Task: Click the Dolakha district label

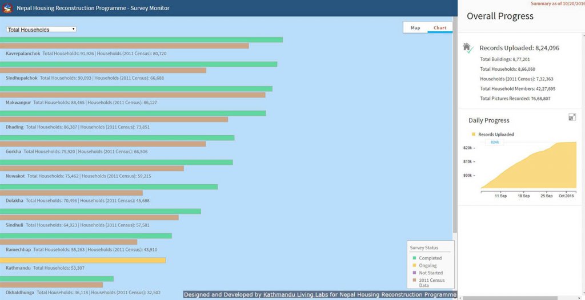Action: [14, 201]
